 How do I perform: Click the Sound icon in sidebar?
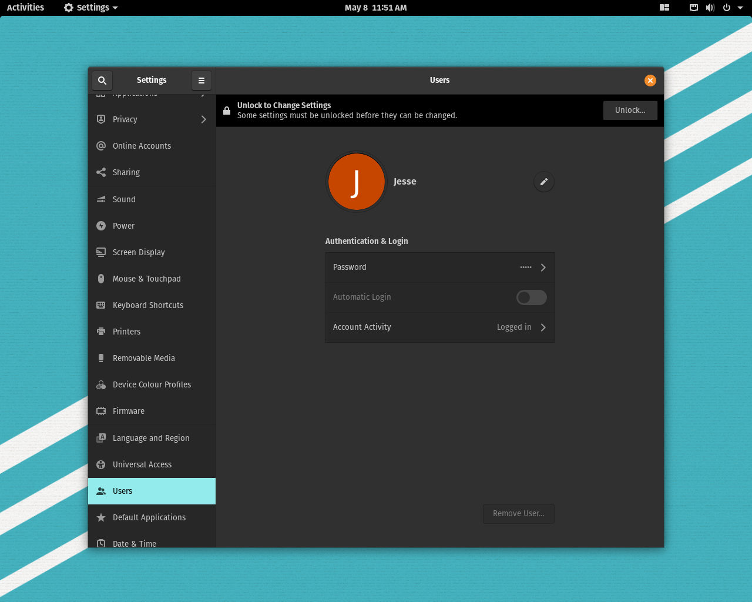[101, 199]
